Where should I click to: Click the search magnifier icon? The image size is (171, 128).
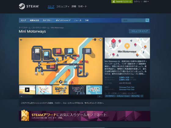click(147, 20)
